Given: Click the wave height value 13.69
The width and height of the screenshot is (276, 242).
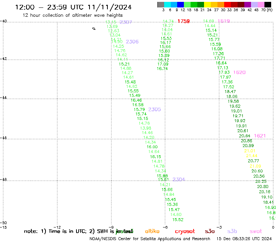Looking at the screenshot, I should pyautogui.click(x=112, y=26).
